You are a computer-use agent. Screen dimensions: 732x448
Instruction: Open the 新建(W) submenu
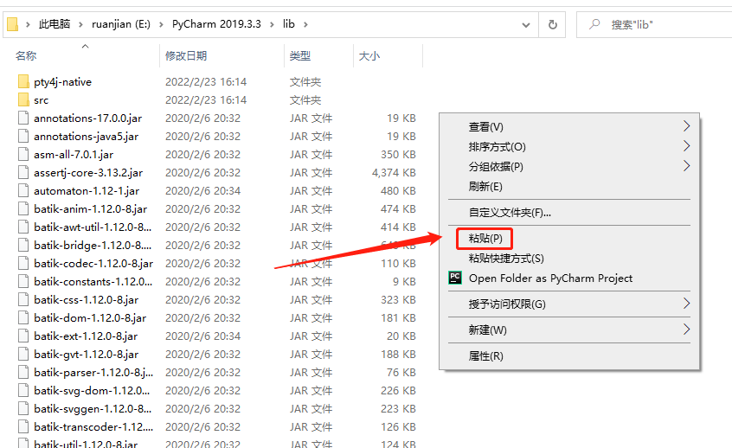pos(569,330)
